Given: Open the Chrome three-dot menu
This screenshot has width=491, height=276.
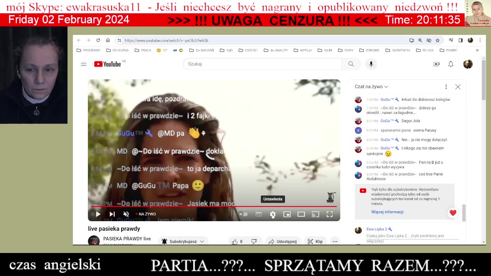Looking at the screenshot, I should click(x=480, y=40).
